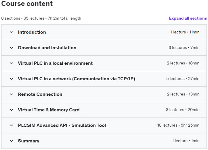The image size is (208, 150).
Task: Open the Summary section title
Action: [29, 141]
